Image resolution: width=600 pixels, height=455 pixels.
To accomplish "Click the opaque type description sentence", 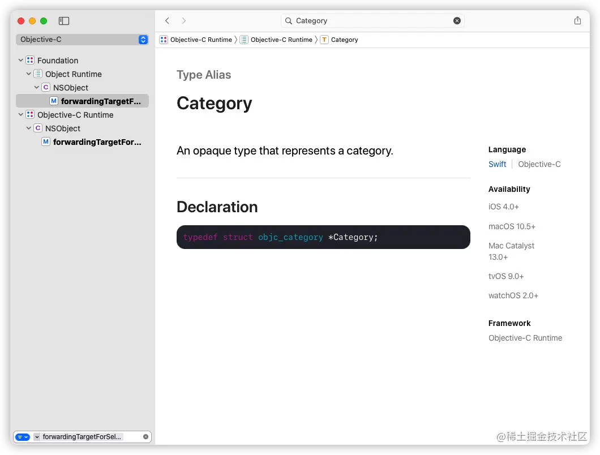I will (285, 151).
